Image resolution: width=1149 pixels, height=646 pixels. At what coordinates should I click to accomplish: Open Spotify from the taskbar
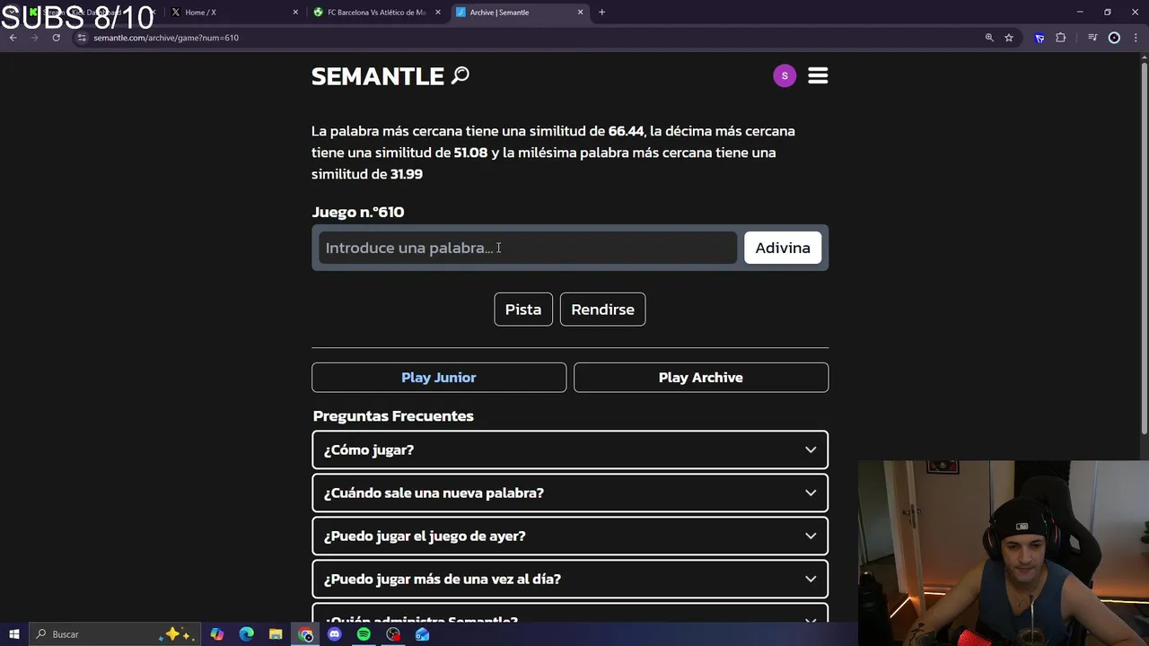(364, 634)
